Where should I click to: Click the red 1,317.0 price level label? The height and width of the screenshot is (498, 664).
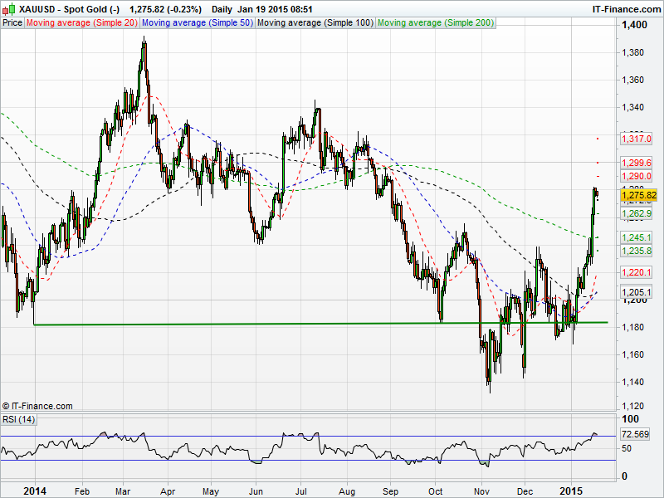click(637, 139)
